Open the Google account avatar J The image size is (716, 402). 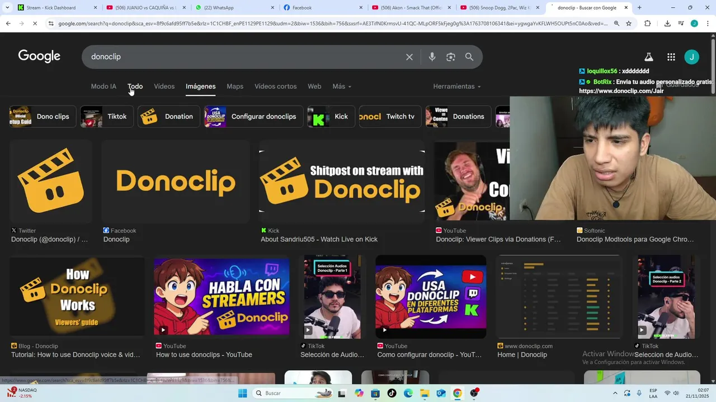click(692, 57)
